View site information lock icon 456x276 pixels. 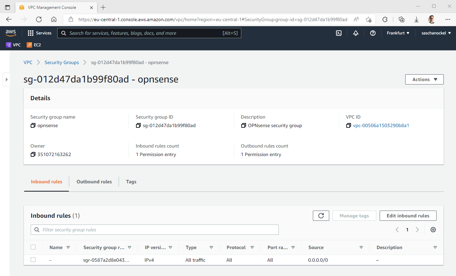[x=71, y=19]
